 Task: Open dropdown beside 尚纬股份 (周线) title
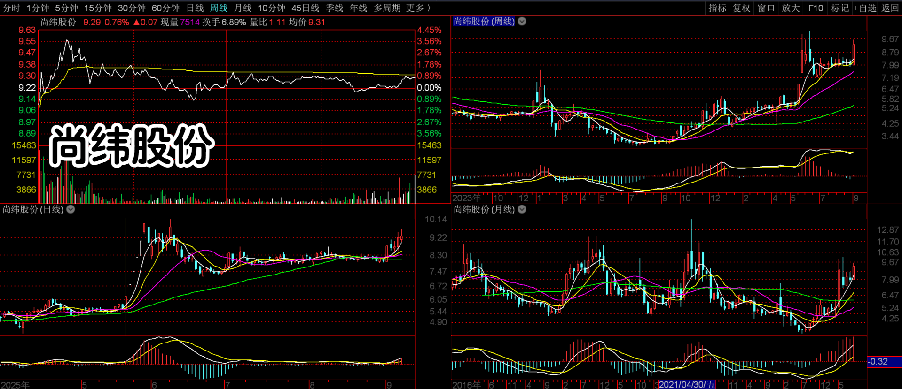(522, 22)
